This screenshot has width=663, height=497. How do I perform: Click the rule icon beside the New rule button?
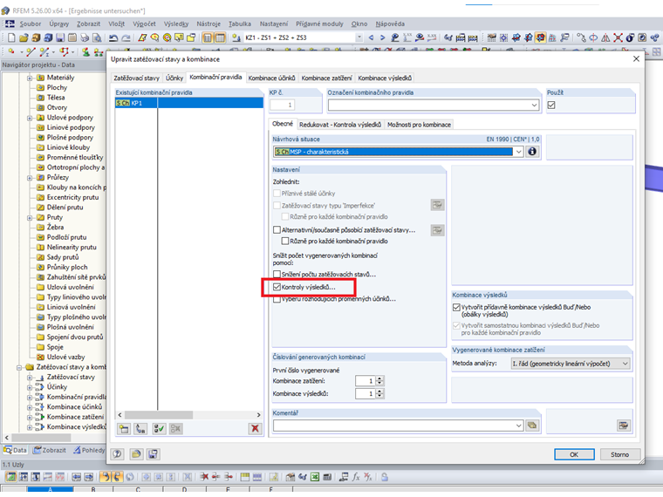[x=140, y=428]
